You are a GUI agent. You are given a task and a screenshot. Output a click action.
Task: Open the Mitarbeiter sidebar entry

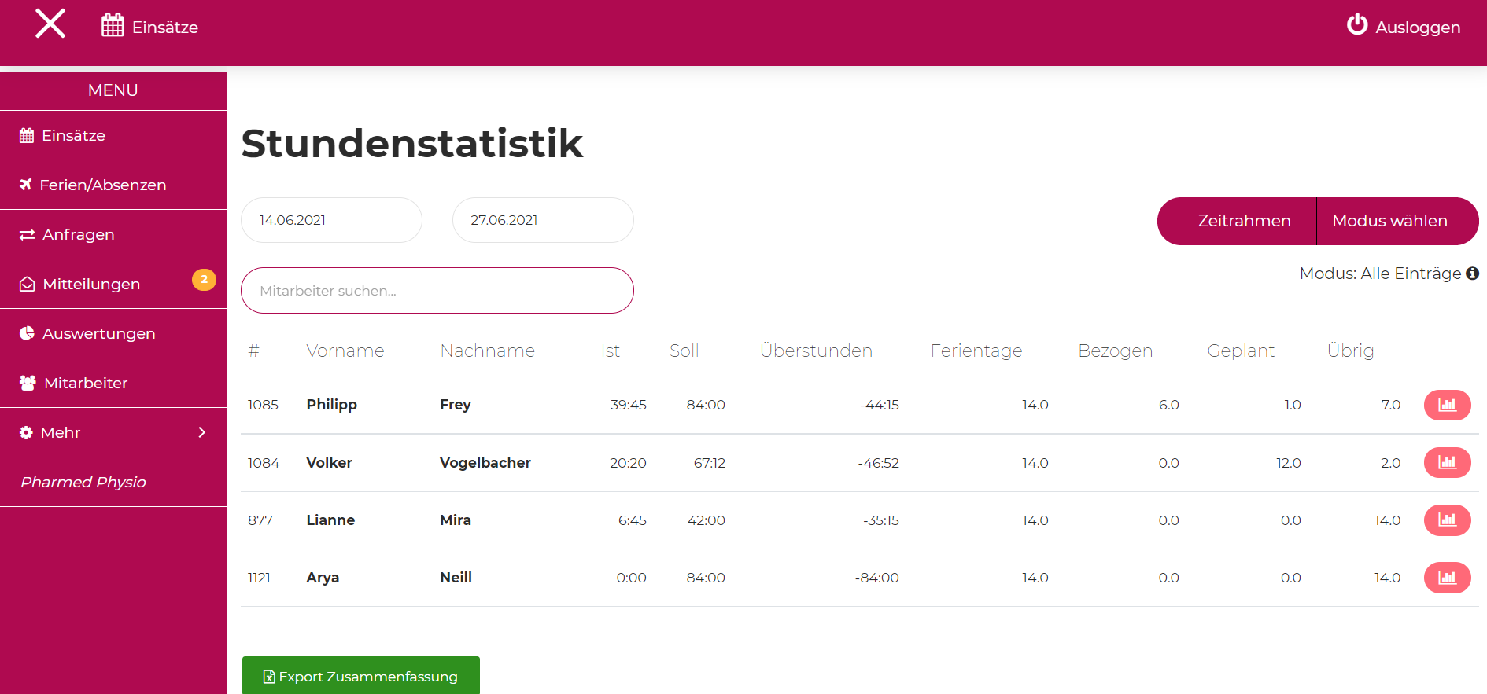tap(86, 383)
